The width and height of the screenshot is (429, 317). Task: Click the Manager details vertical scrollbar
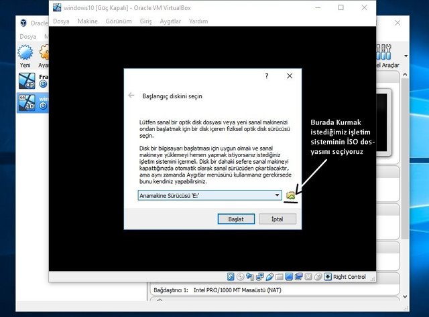click(x=405, y=158)
